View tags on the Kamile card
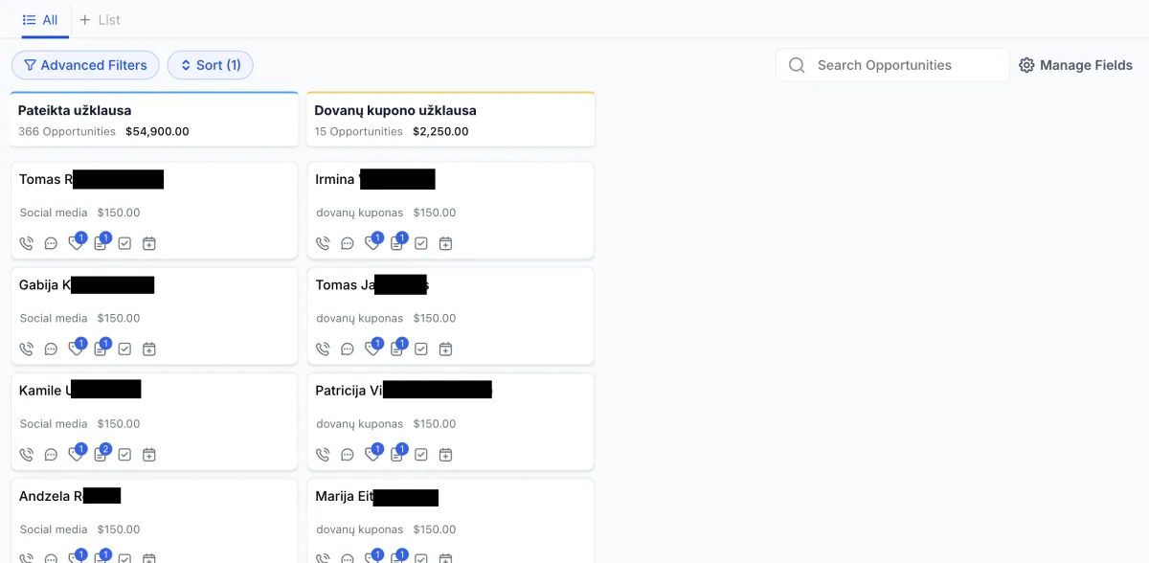Screen dimensions: 1149x563 77,453
